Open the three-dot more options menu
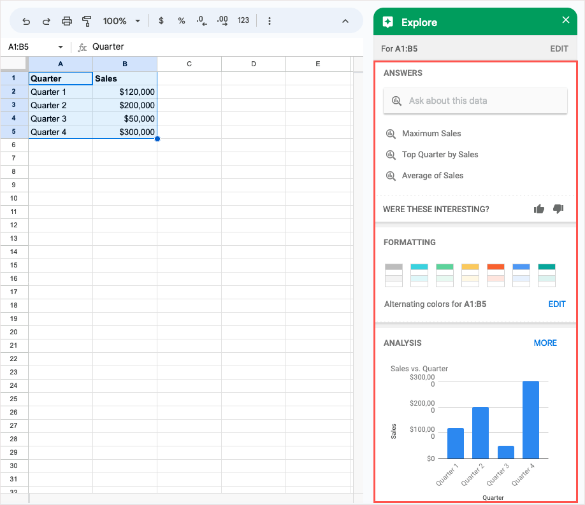585x505 pixels. click(x=270, y=21)
